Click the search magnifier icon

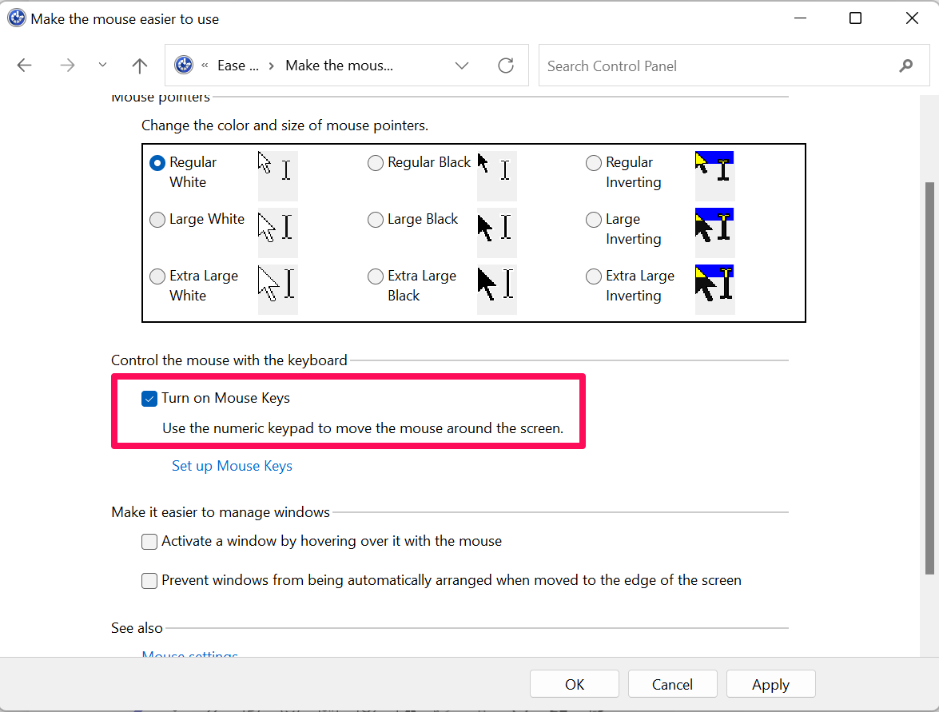coord(905,66)
